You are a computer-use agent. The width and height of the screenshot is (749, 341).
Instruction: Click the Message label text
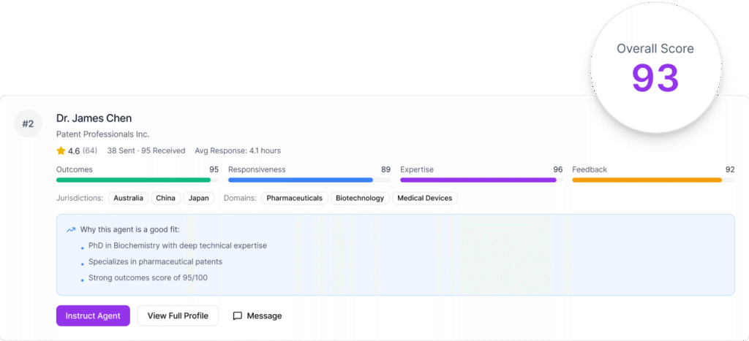click(264, 316)
